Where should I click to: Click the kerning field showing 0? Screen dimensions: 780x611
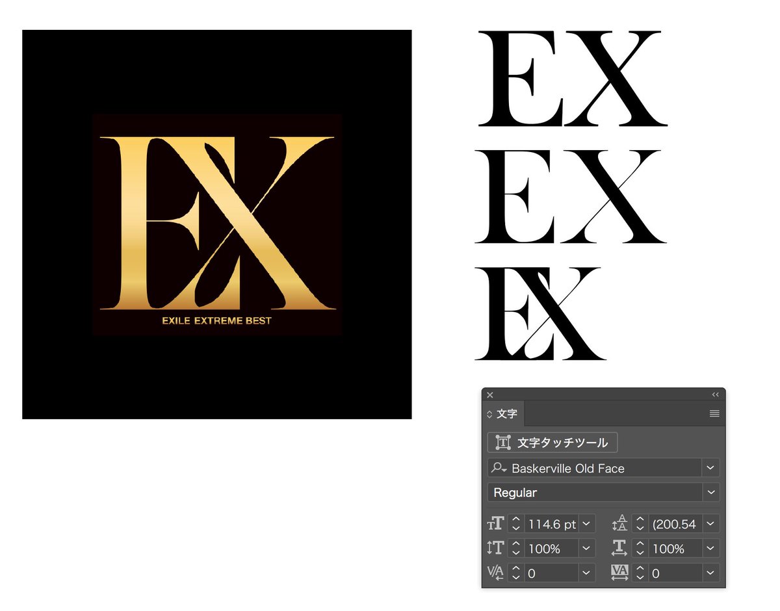click(552, 573)
